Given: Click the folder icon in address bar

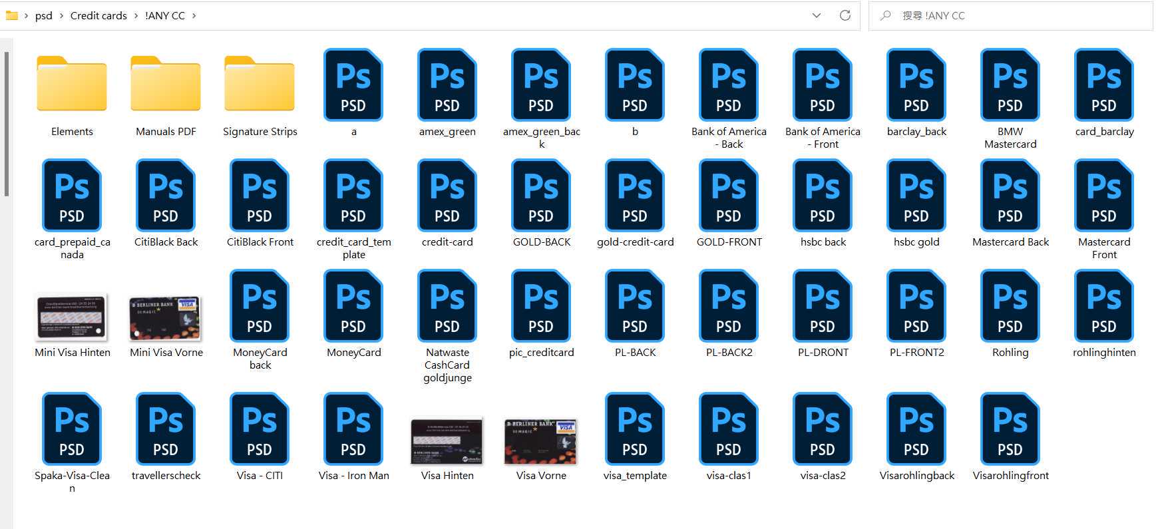Looking at the screenshot, I should coord(11,15).
